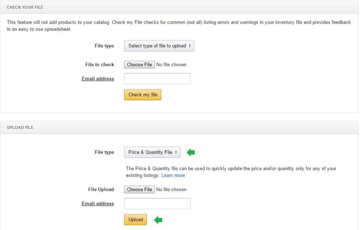Click the 'File to check' label

pyautogui.click(x=100, y=64)
